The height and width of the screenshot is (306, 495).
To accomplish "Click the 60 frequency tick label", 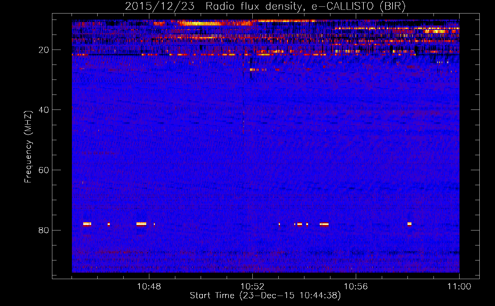I will coord(44,170).
